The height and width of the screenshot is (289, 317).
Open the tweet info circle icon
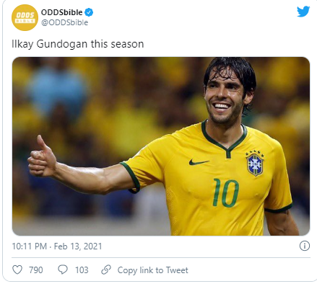[x=305, y=246]
